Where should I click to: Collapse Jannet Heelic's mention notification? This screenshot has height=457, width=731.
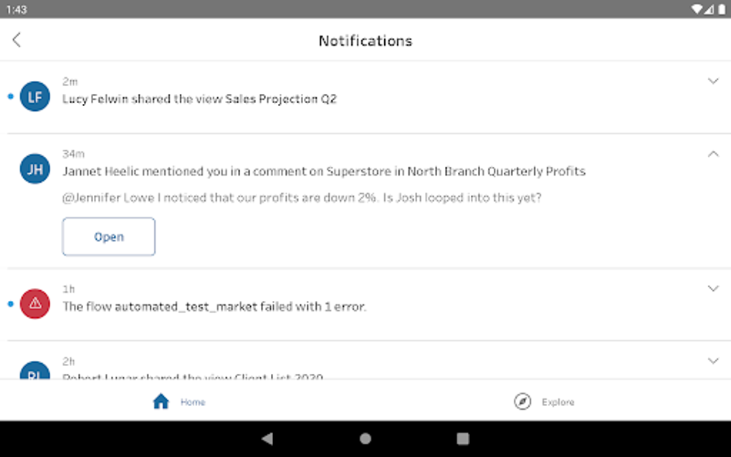(713, 153)
